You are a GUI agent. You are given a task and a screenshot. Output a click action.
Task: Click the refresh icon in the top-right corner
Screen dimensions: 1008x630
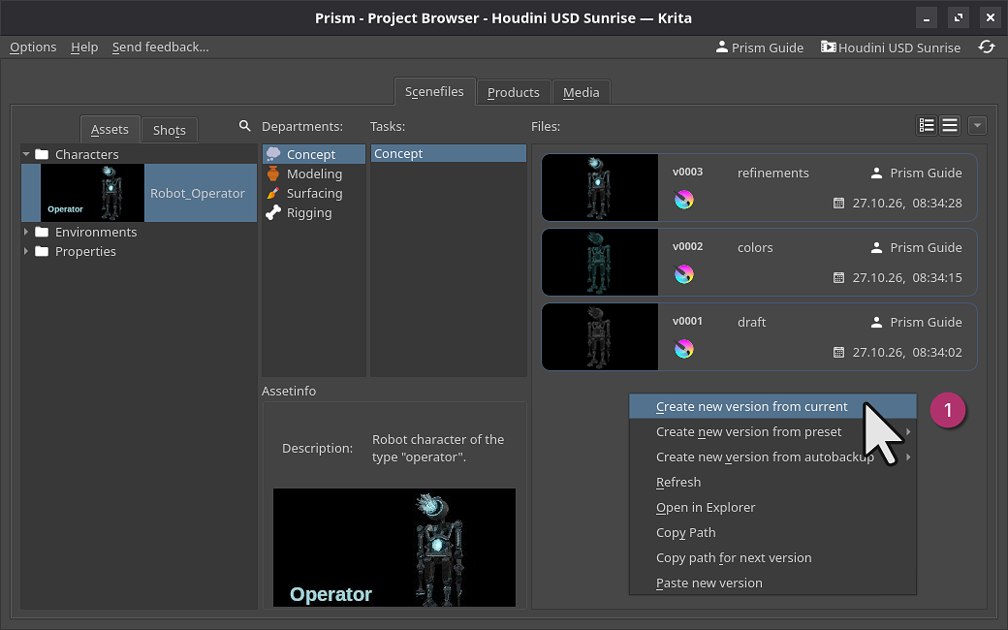point(986,47)
